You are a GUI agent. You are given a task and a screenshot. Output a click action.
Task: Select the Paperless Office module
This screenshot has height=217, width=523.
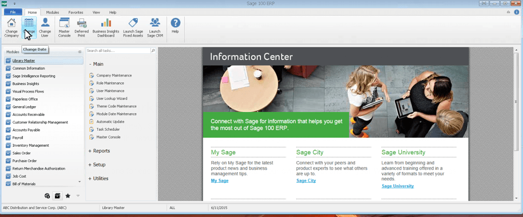coord(43,99)
